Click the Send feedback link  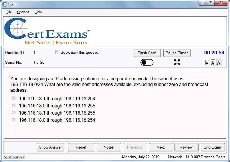coord(14,157)
